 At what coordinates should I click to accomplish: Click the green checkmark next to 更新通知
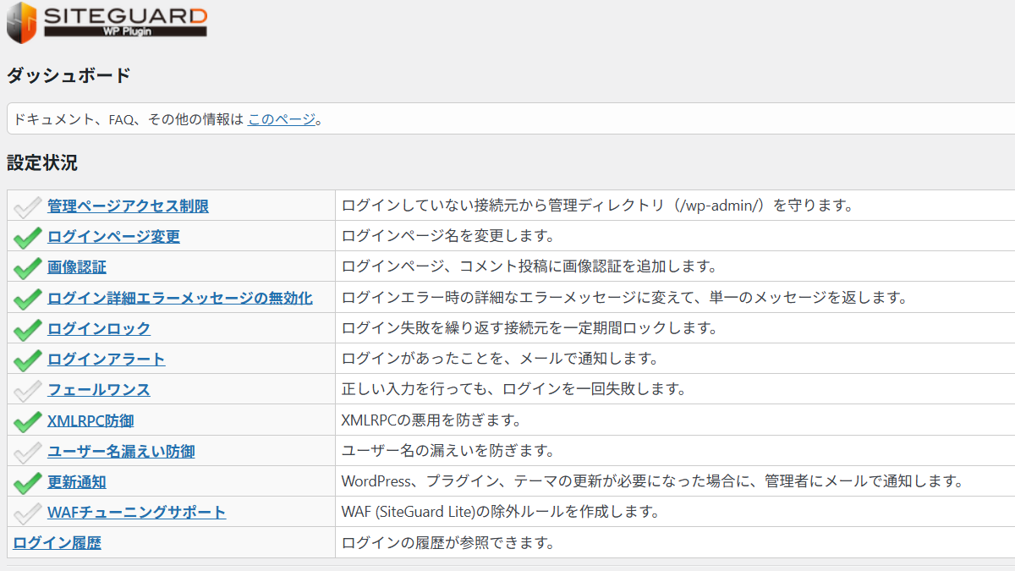28,482
